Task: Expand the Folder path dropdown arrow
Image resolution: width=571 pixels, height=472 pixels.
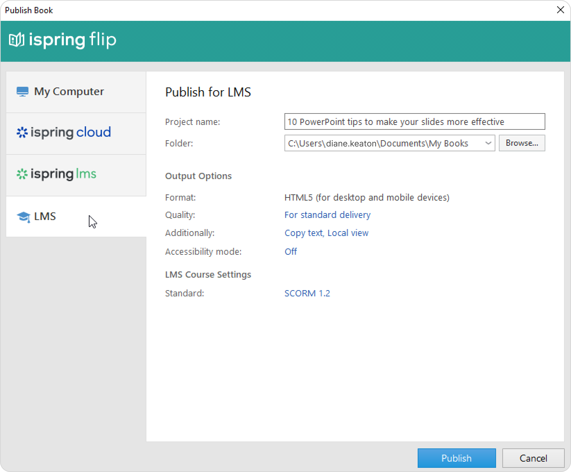Action: 488,143
